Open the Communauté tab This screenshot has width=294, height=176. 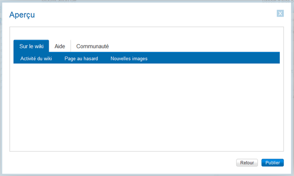92,46
